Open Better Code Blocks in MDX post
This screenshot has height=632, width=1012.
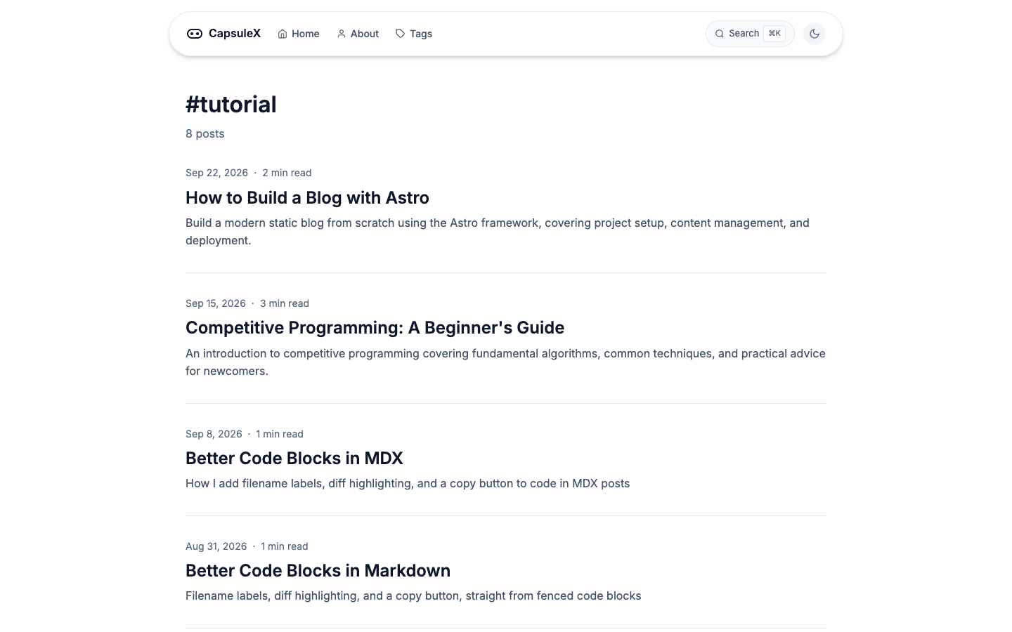tap(294, 459)
